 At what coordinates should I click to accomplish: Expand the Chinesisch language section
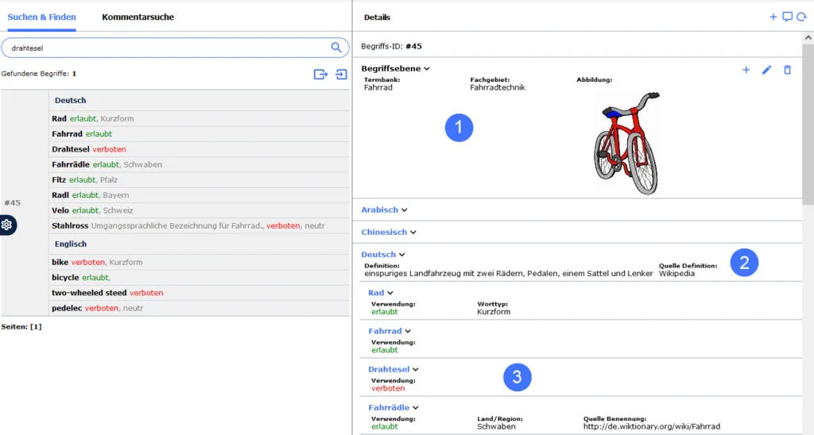[389, 233]
